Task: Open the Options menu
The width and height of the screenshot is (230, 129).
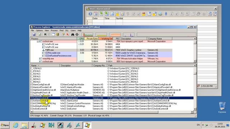Action: [x=39, y=30]
